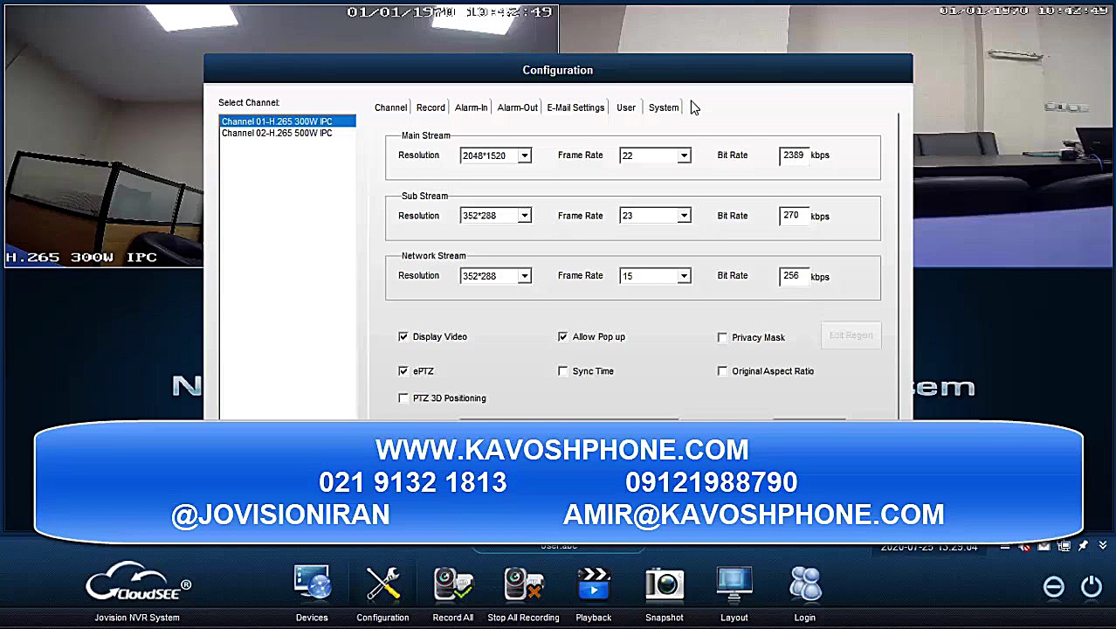Uncheck Allow Pop up checkbox
This screenshot has width=1116, height=629.
pyautogui.click(x=563, y=336)
